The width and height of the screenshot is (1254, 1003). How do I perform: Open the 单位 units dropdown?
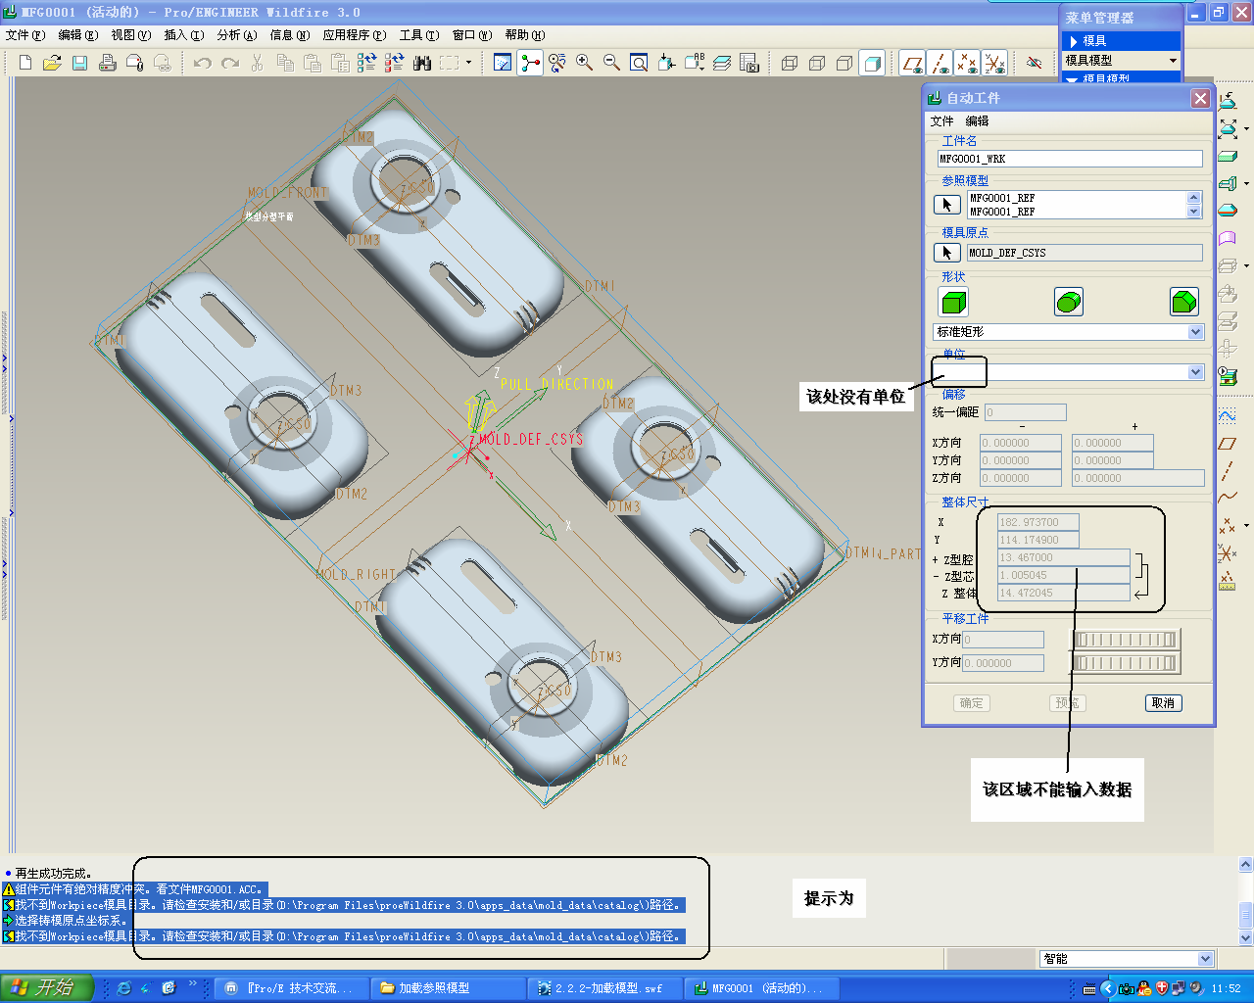click(1195, 372)
